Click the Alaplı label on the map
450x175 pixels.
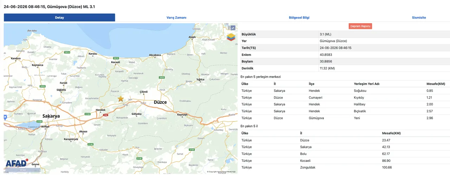(x=192, y=37)
